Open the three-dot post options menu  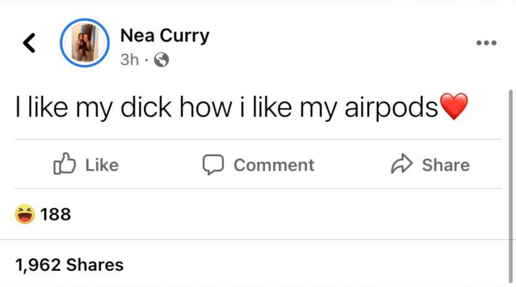click(487, 43)
